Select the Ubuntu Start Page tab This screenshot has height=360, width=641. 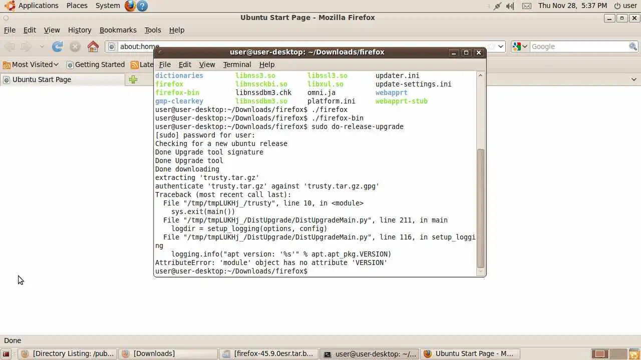63,79
